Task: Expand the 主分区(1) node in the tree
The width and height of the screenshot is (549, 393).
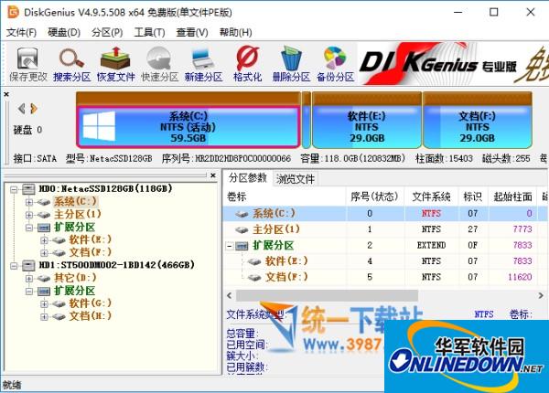Action: pyautogui.click(x=29, y=215)
